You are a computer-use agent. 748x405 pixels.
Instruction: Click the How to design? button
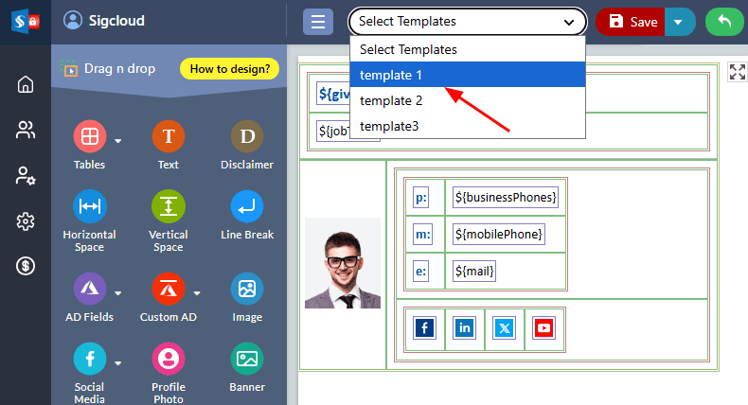point(230,68)
